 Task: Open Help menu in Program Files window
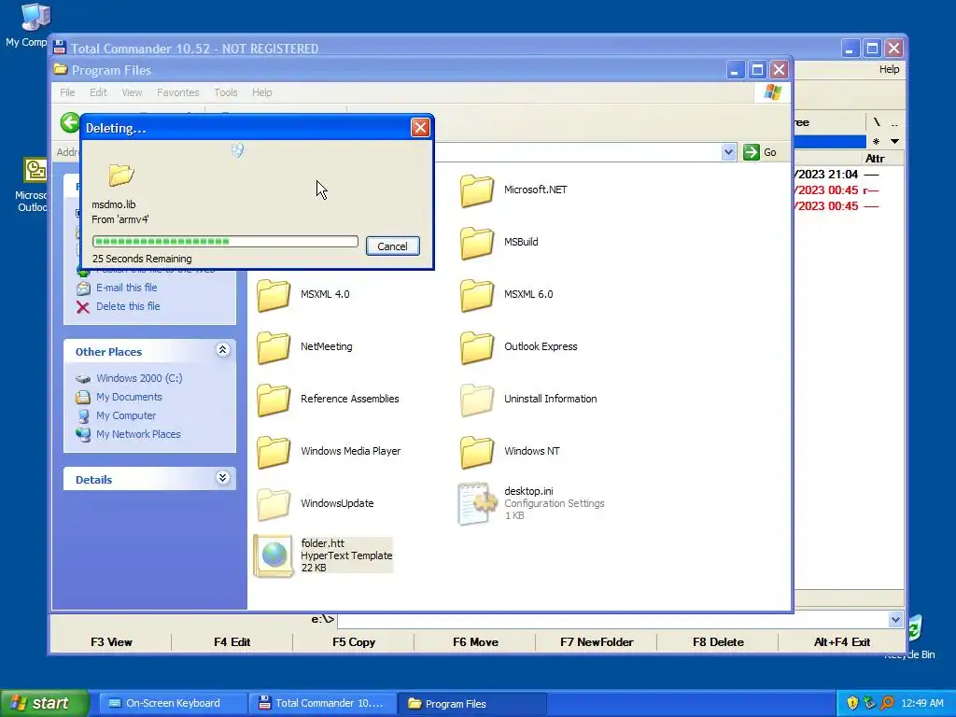point(262,92)
